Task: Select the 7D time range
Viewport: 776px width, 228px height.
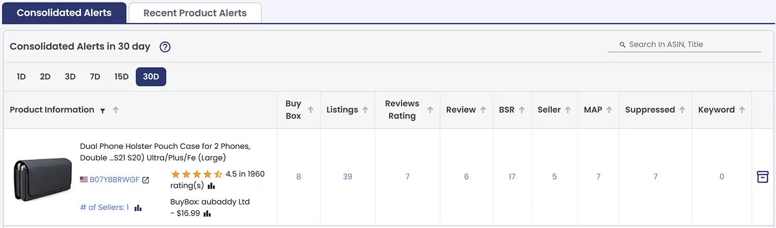Action: point(95,77)
